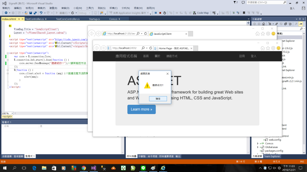Open the LINE app from the taskbar
This screenshot has width=307, height=172.
[x=143, y=168]
